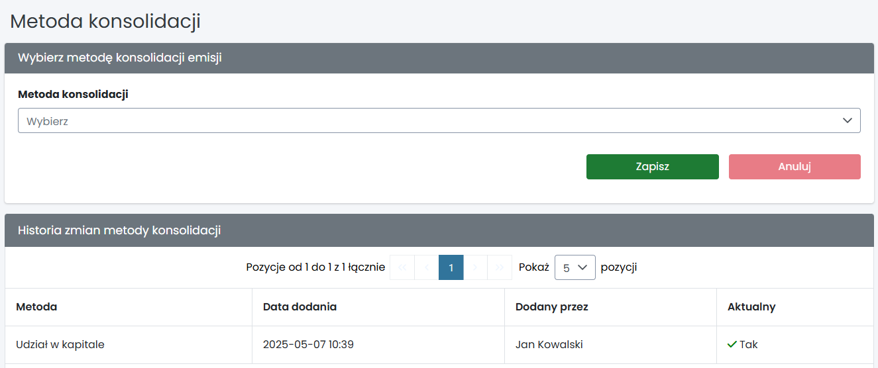Screen dimensions: 878x368
Task: Click Wybierz metodę konsolidacji emisji panel header
Action: tap(119, 58)
